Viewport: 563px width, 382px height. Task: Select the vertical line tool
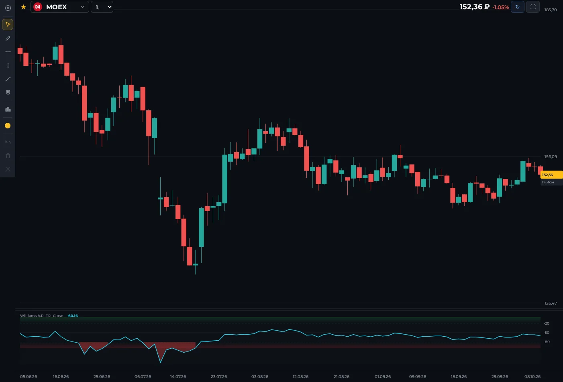click(8, 65)
